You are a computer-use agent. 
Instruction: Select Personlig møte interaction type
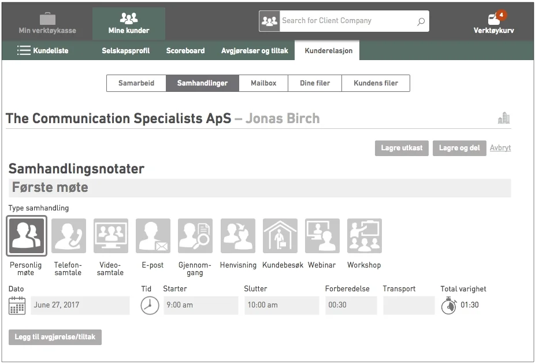point(26,236)
